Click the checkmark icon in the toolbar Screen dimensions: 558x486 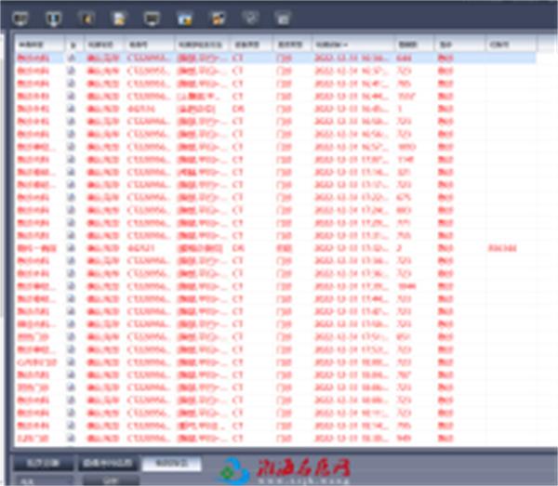[x=249, y=18]
